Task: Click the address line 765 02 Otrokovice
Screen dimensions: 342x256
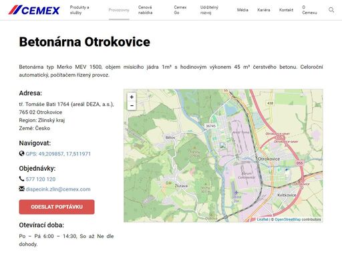Action: [x=41, y=112]
